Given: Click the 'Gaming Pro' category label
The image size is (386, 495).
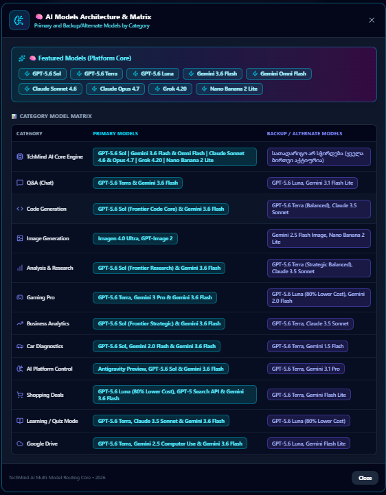Looking at the screenshot, I should coord(41,297).
